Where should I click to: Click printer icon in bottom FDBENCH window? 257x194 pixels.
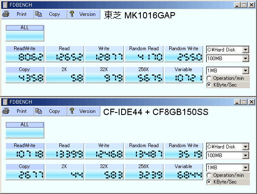pos(6,111)
